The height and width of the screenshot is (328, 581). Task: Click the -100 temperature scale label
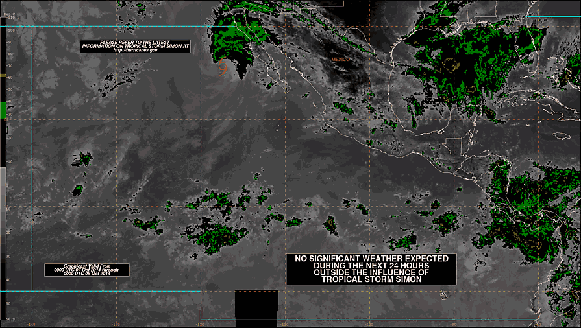(10, 30)
